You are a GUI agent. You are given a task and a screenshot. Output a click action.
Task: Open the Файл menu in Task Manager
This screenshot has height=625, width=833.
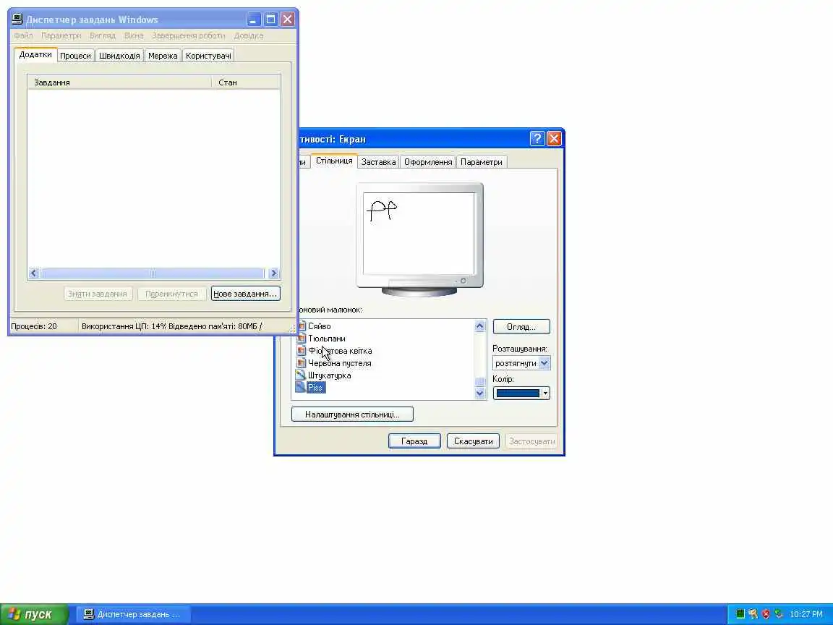coord(23,35)
